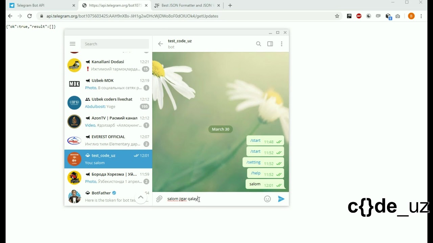This screenshot has width=433, height=243.
Task: Click the message text input box
Action: click(213, 199)
